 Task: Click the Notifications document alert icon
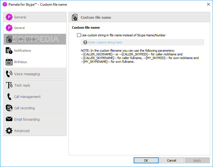[x=9, y=51]
